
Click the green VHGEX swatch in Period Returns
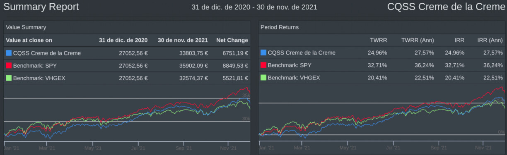(263, 77)
